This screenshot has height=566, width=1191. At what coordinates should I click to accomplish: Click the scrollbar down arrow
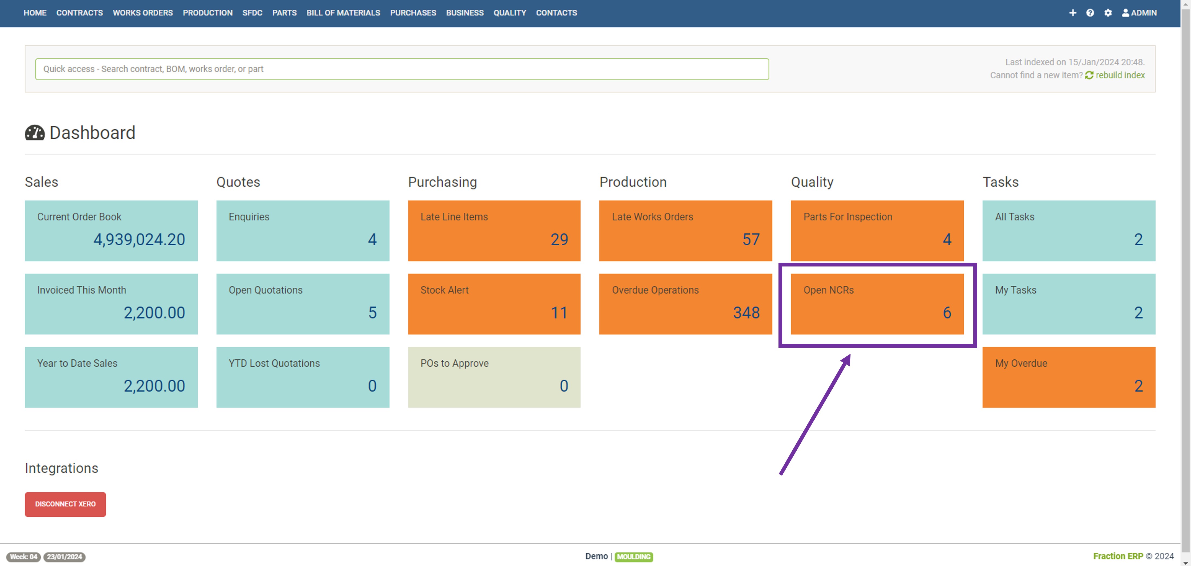[1186, 563]
